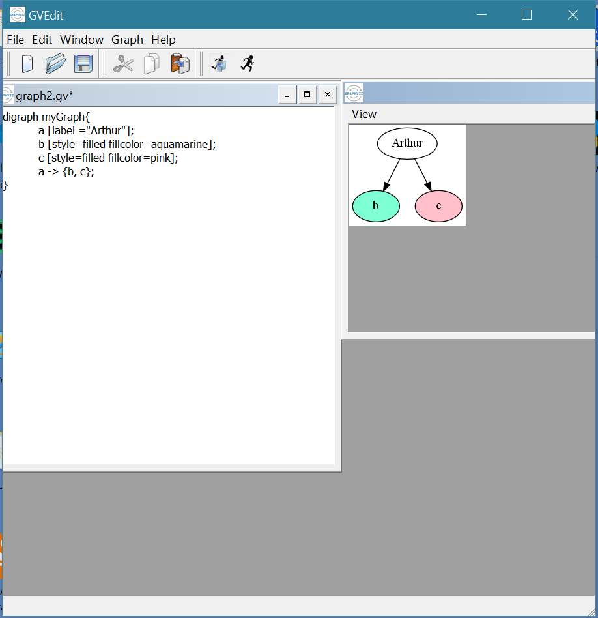Click the GVEdit app logo in title bar

point(18,15)
